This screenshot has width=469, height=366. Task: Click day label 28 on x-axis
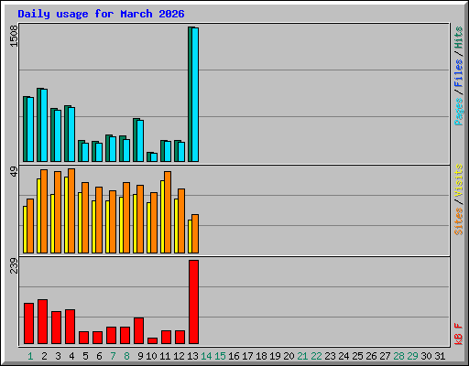pyautogui.click(x=398, y=356)
